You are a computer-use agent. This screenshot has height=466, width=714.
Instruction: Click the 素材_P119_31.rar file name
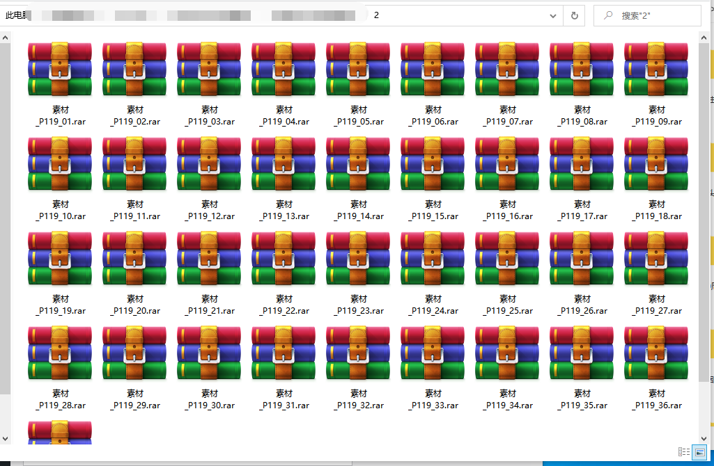pos(284,399)
